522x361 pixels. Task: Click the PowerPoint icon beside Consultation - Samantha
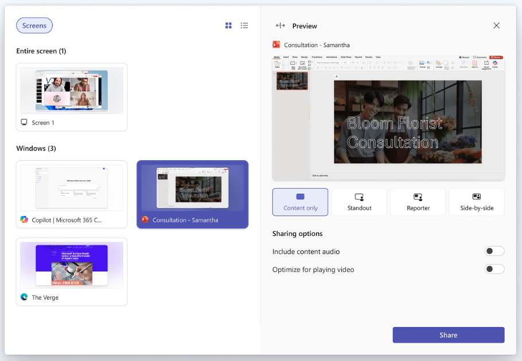coord(145,220)
